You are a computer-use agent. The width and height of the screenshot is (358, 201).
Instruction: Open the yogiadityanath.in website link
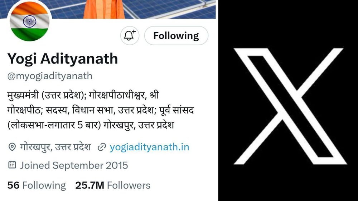click(149, 147)
